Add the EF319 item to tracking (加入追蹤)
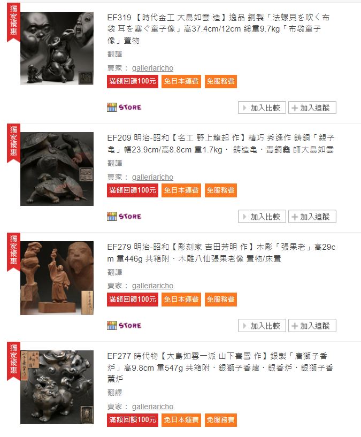Viewport: 361px width, 437px height. pyautogui.click(x=312, y=108)
